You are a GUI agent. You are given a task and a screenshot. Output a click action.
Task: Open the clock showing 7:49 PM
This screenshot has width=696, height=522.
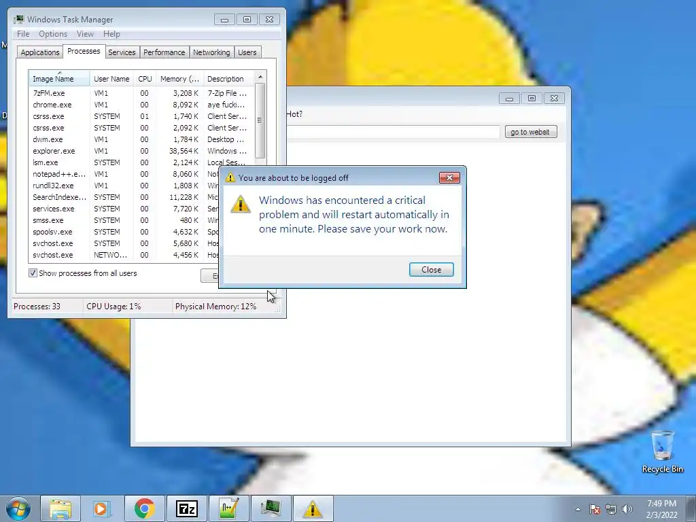[661, 509]
